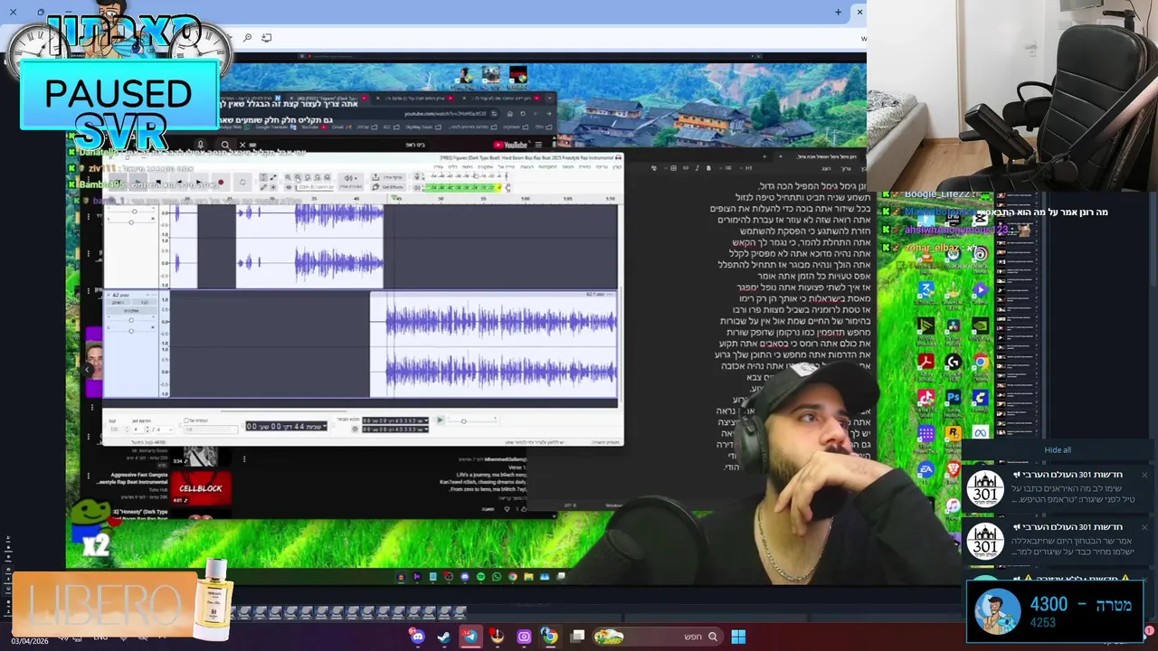The height and width of the screenshot is (651, 1158).
Task: Open the EA desktop icon
Action: tap(925, 469)
